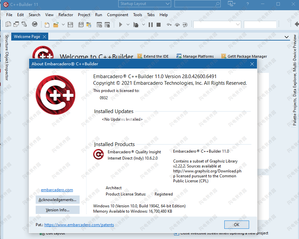Click the Trace Into debug icon

coord(169,24)
